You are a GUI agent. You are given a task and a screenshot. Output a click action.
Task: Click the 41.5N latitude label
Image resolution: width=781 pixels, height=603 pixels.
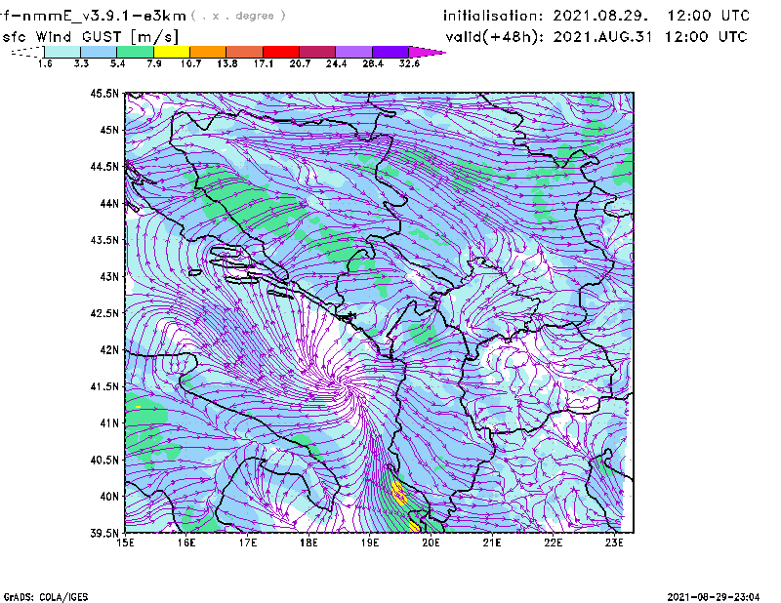click(104, 386)
